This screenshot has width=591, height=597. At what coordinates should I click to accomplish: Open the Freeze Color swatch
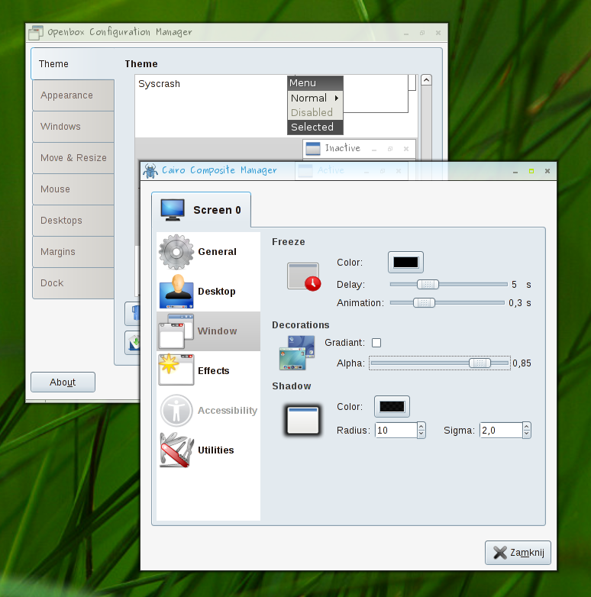(405, 263)
